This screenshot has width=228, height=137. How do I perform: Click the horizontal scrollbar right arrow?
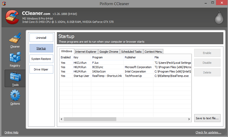tap(189, 119)
